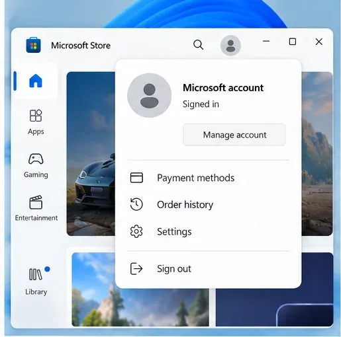Click the Manage account button
The image size is (341, 337).
coord(234,135)
